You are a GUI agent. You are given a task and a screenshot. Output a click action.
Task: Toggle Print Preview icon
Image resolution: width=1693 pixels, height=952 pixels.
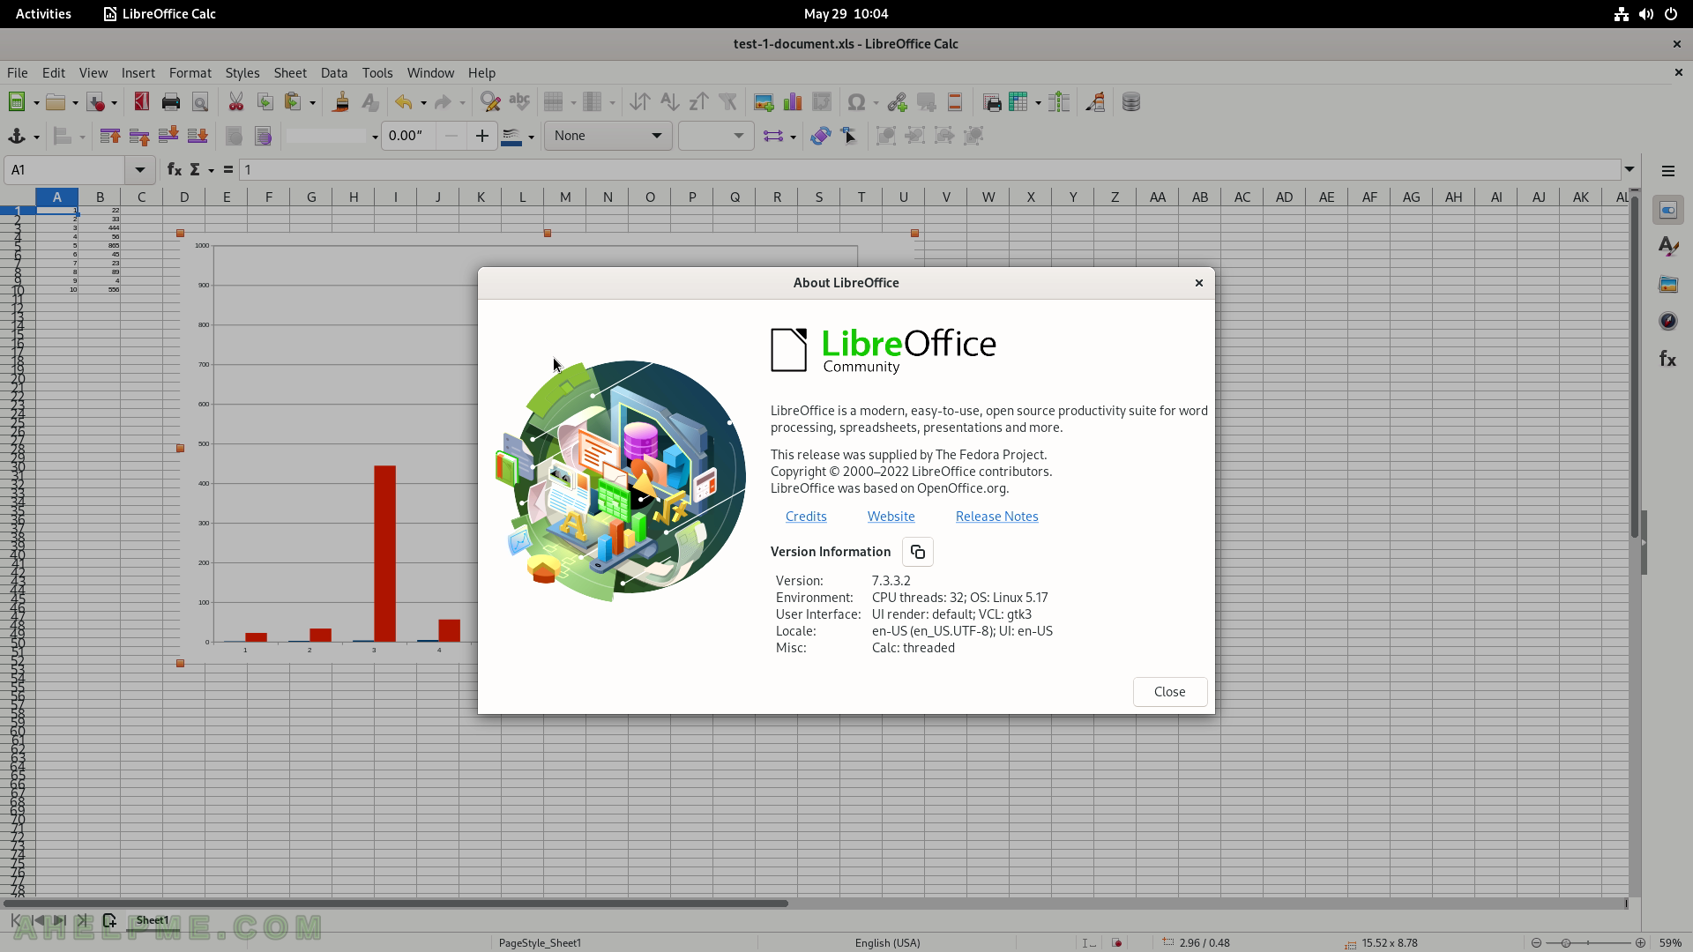[200, 102]
